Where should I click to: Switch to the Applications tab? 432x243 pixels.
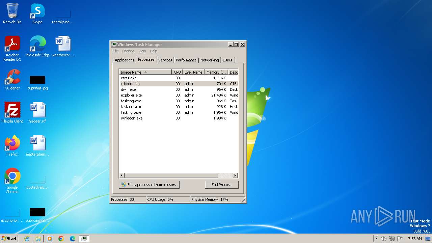(125, 60)
